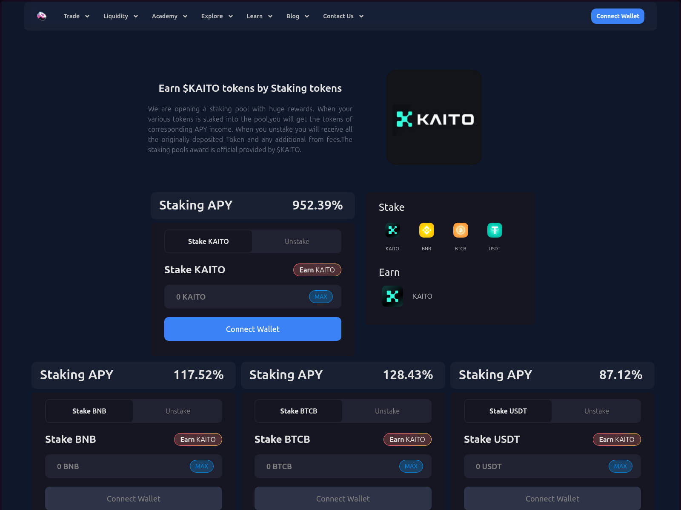Image resolution: width=681 pixels, height=510 pixels.
Task: Select the USDT token icon under Stake
Action: tap(495, 230)
